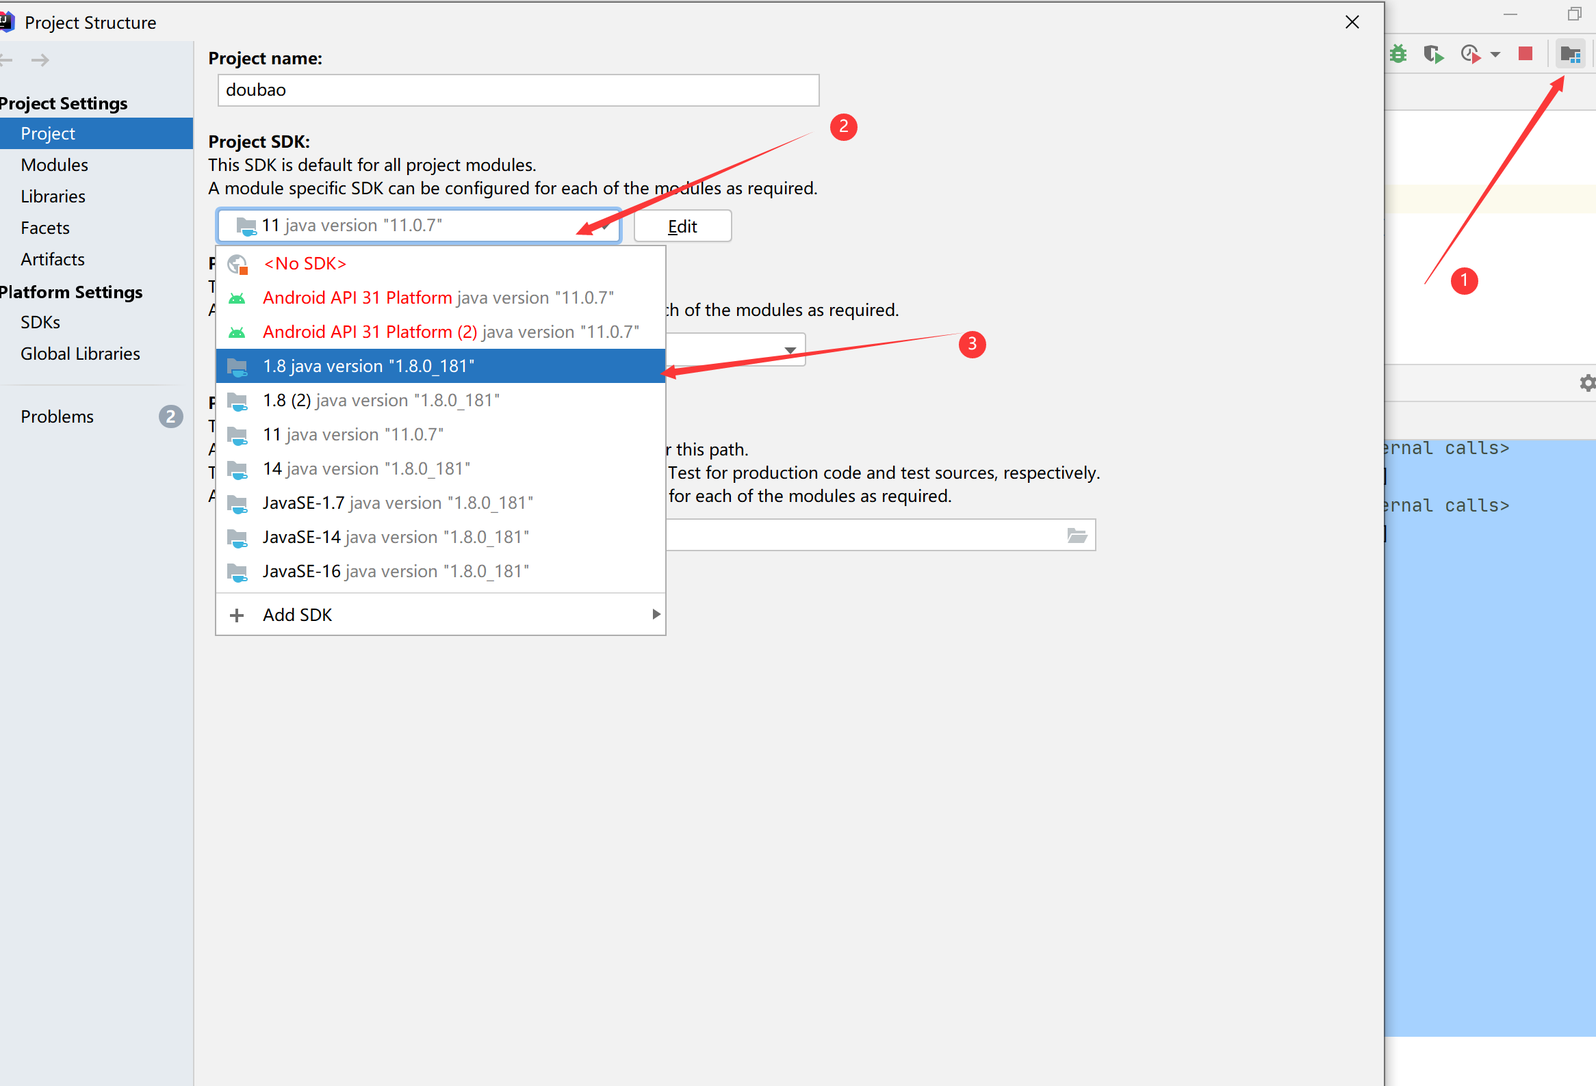This screenshot has width=1596, height=1086.
Task: Run with Coverage using the shield icon
Action: click(x=1433, y=53)
